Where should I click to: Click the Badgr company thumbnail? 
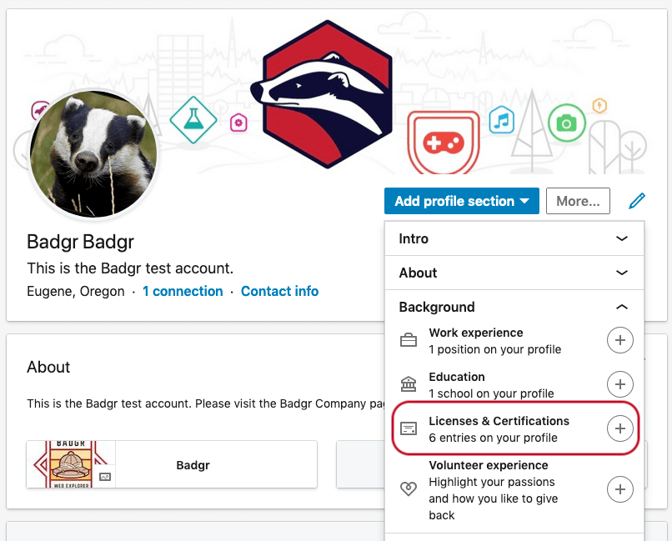coord(71,464)
